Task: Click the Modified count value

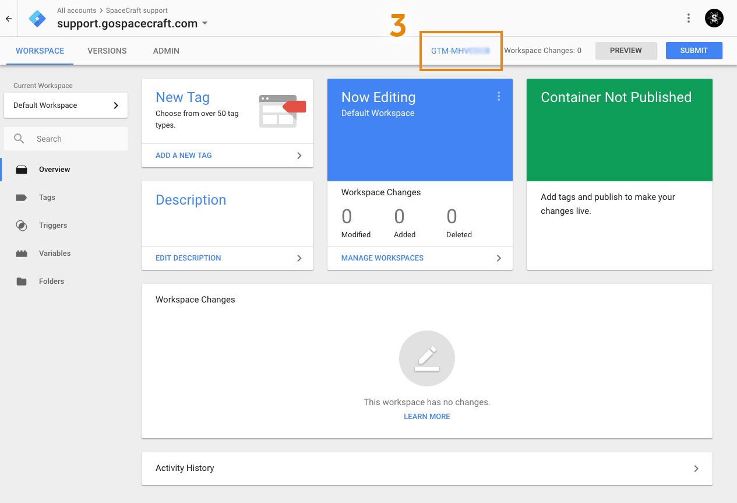Action: point(347,217)
